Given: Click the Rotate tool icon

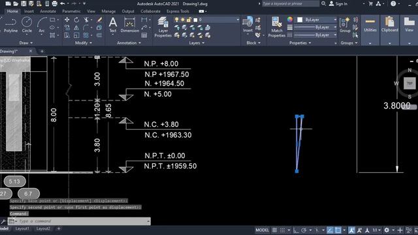Looking at the screenshot, I should tap(76, 20).
